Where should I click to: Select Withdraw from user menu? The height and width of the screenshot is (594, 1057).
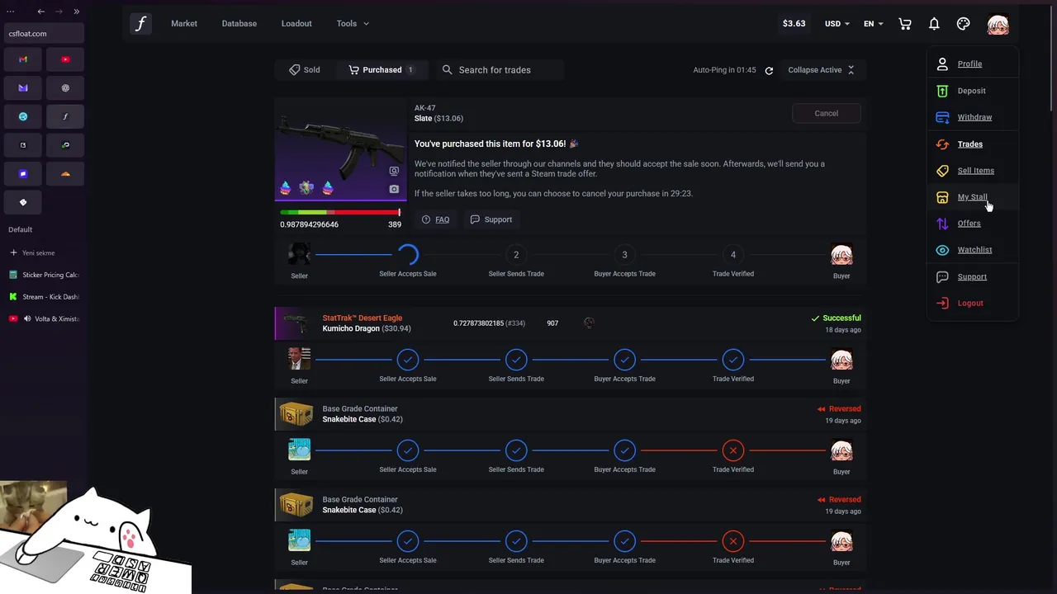pyautogui.click(x=973, y=117)
